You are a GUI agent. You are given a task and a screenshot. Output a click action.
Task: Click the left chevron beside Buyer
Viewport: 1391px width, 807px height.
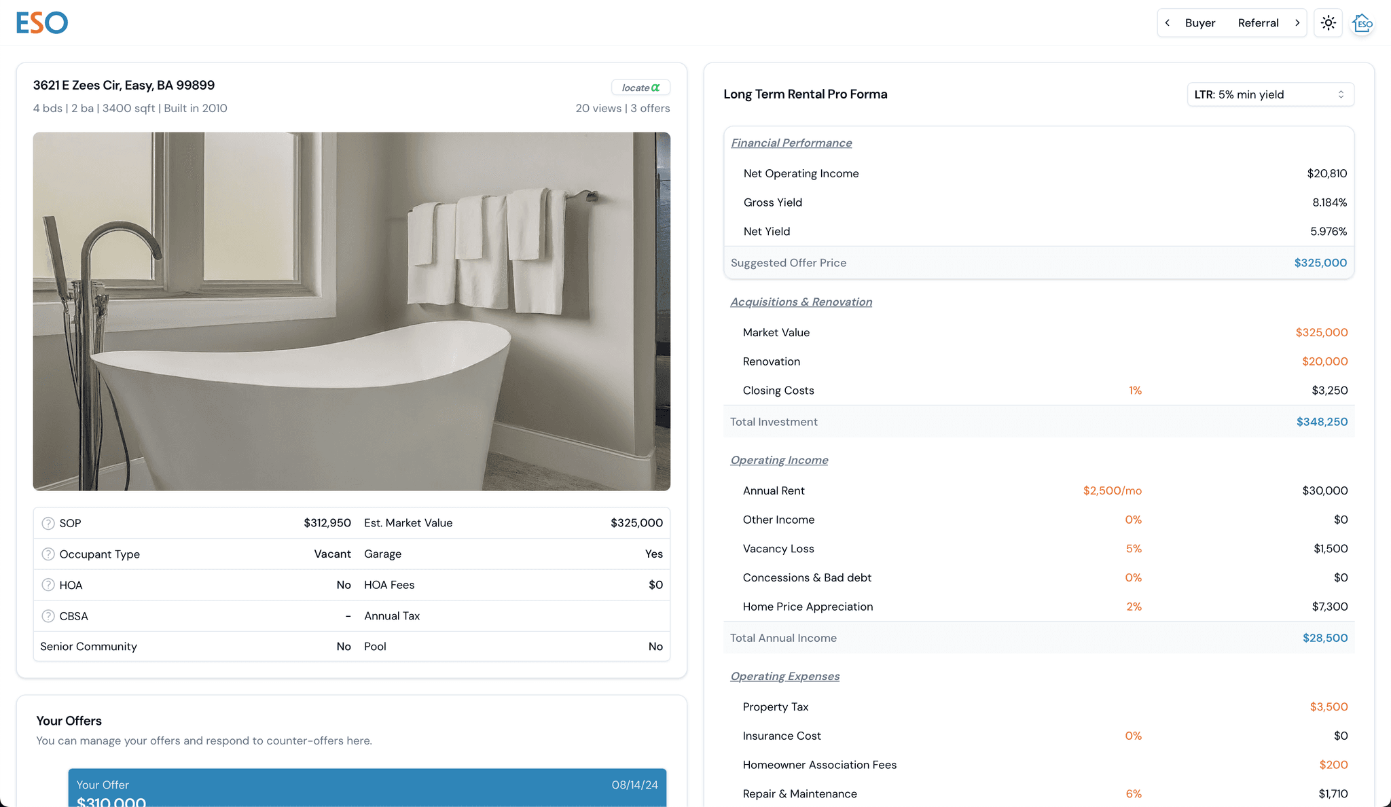coord(1168,23)
